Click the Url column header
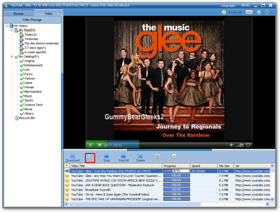 point(252,166)
